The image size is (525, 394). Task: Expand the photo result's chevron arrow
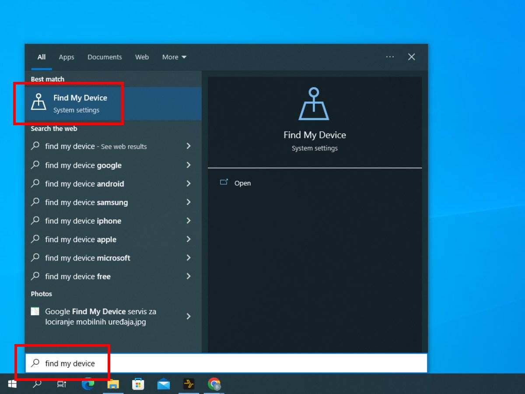point(189,316)
